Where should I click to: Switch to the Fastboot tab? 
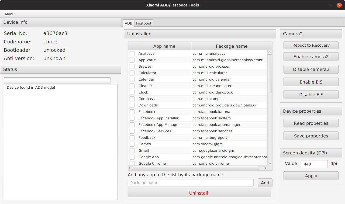144,23
